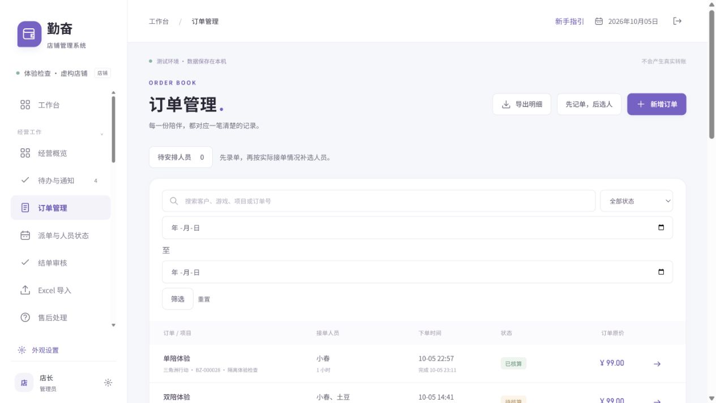716x403 pixels.
Task: Open the 全部状态 status dropdown
Action: pyautogui.click(x=636, y=201)
